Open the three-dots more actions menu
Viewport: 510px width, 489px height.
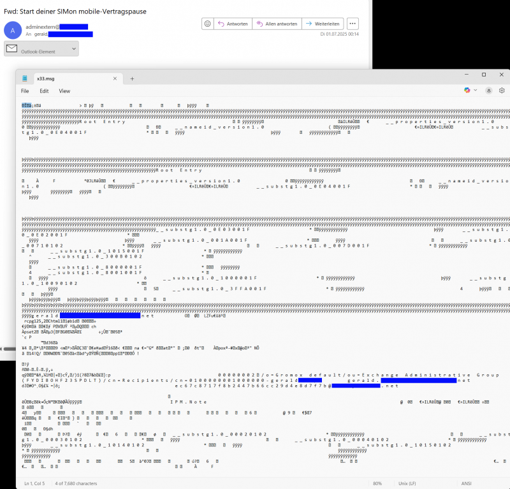click(x=353, y=24)
